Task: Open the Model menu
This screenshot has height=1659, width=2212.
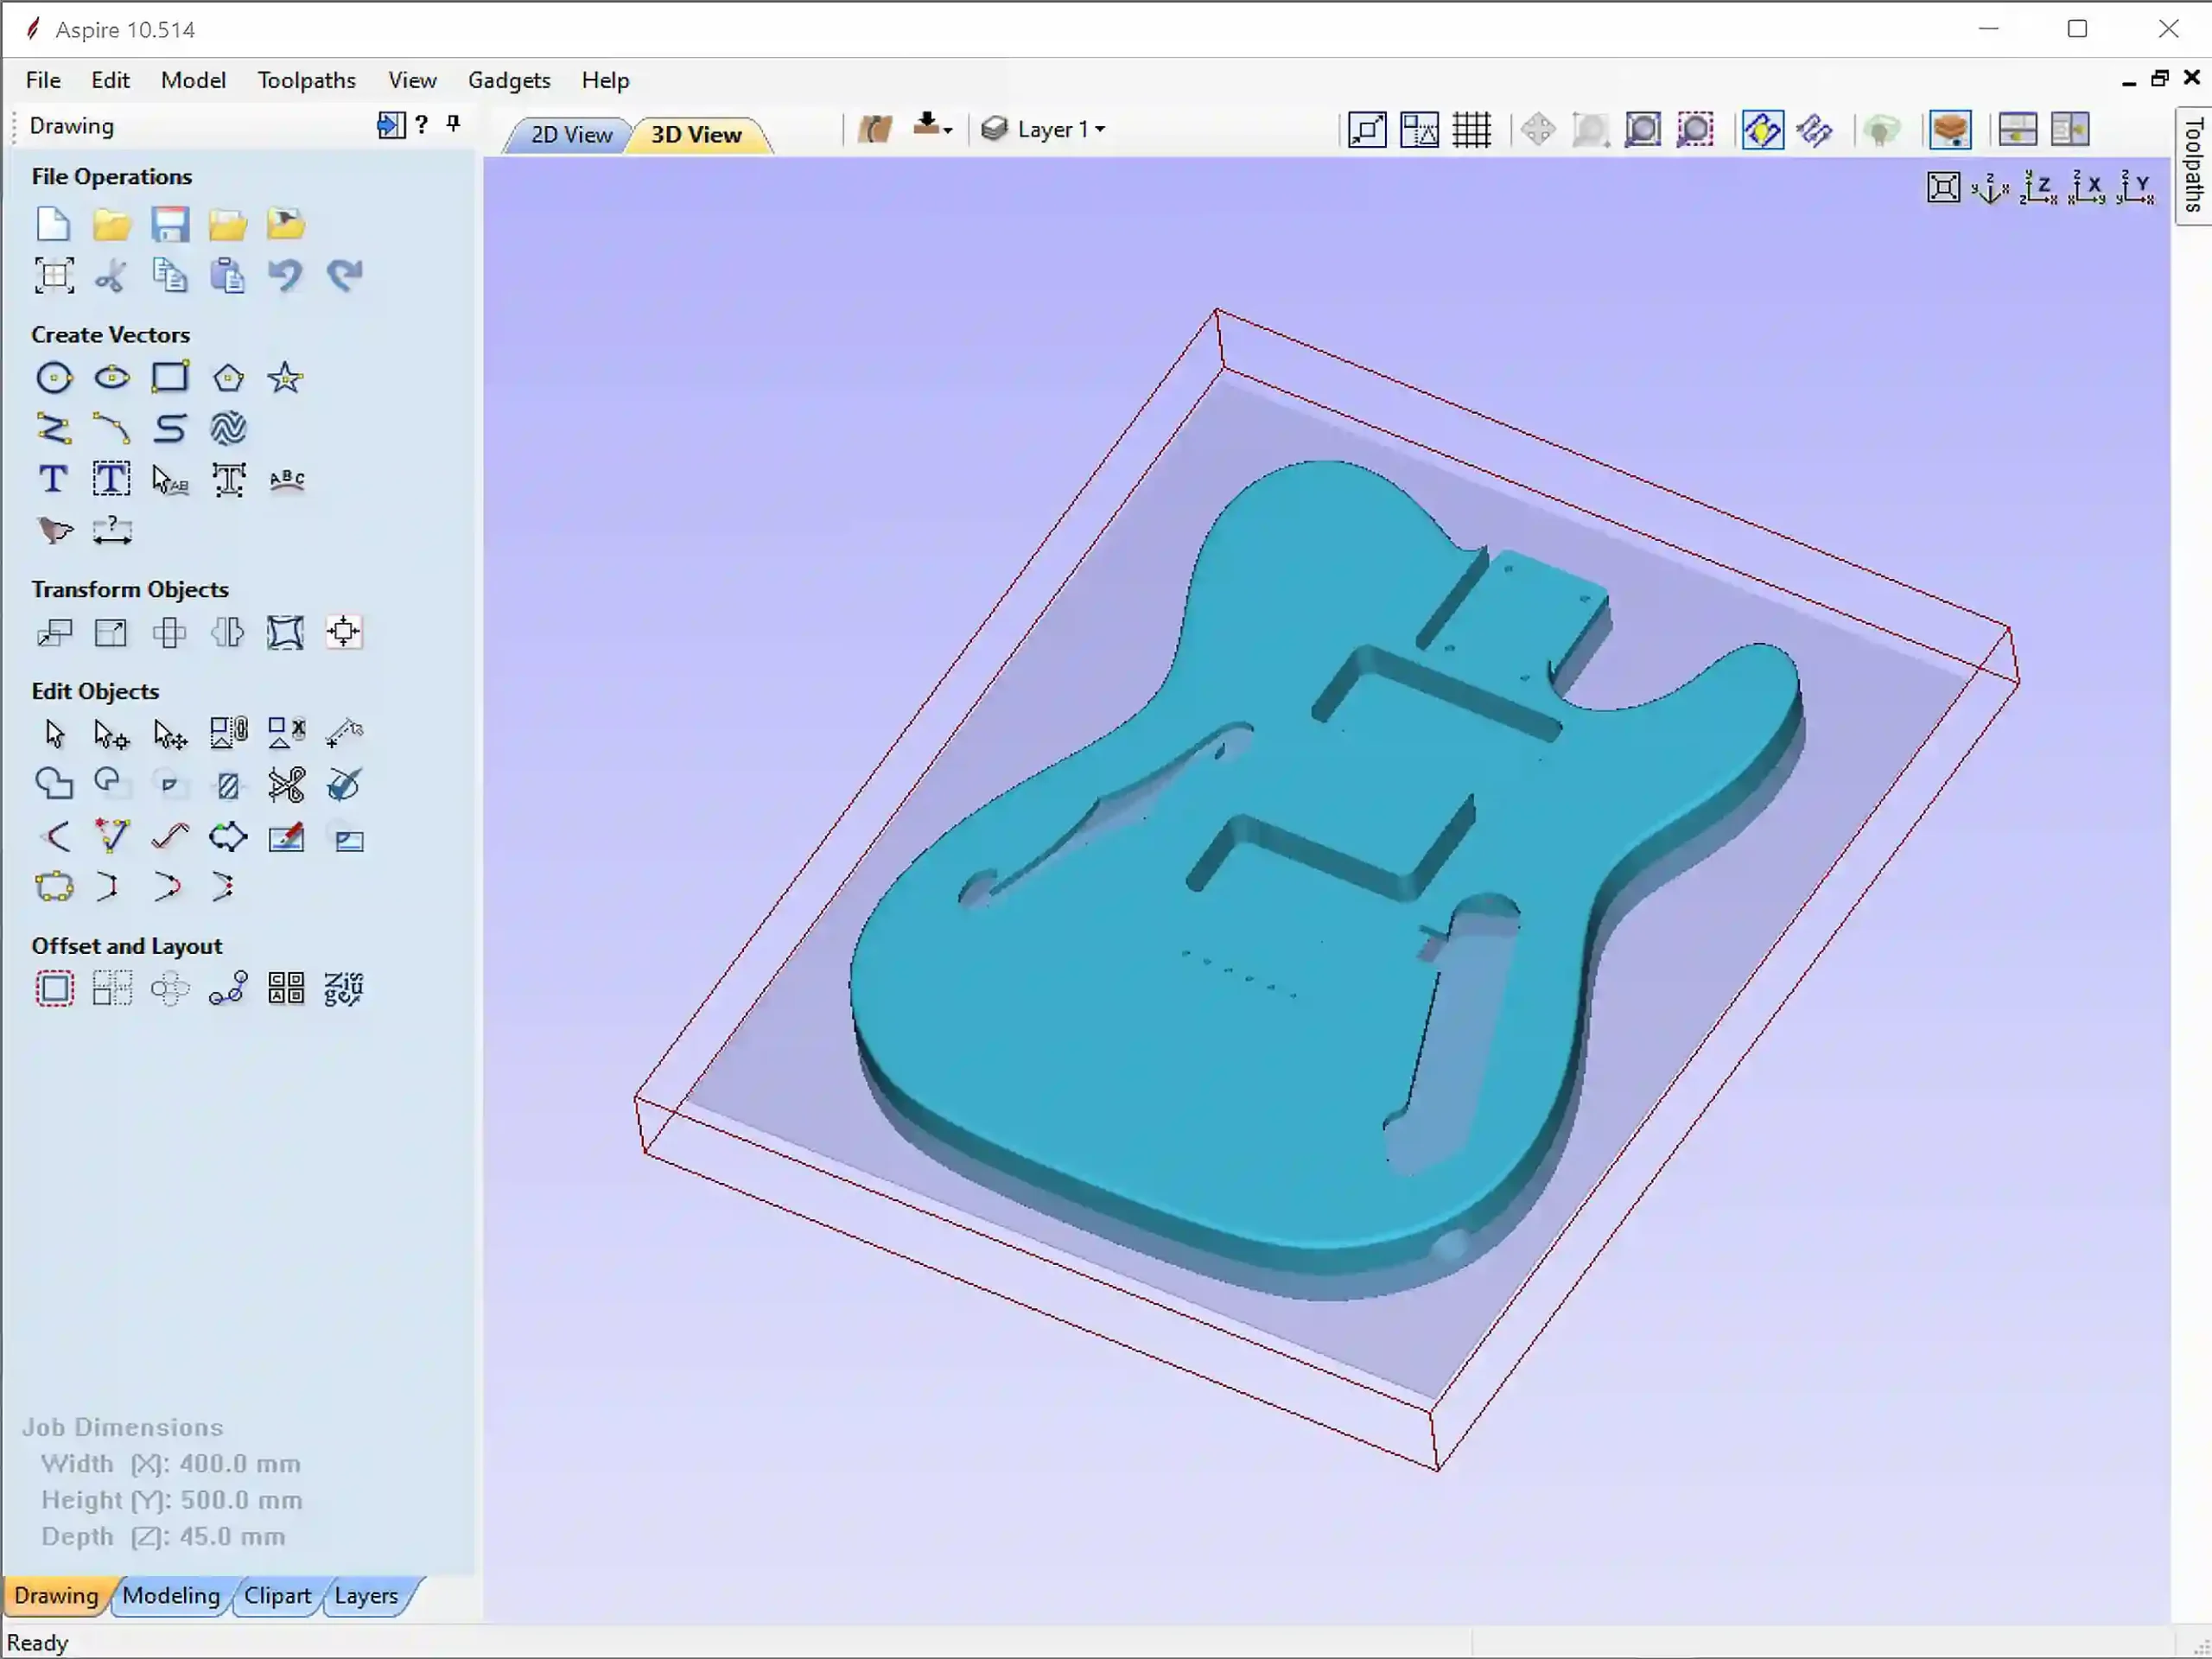Action: [x=193, y=80]
